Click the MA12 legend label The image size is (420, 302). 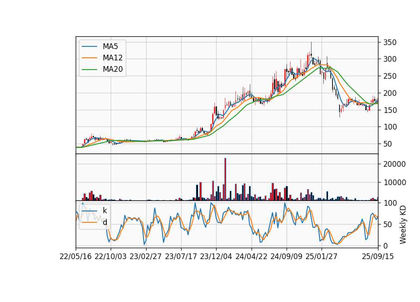coord(112,58)
